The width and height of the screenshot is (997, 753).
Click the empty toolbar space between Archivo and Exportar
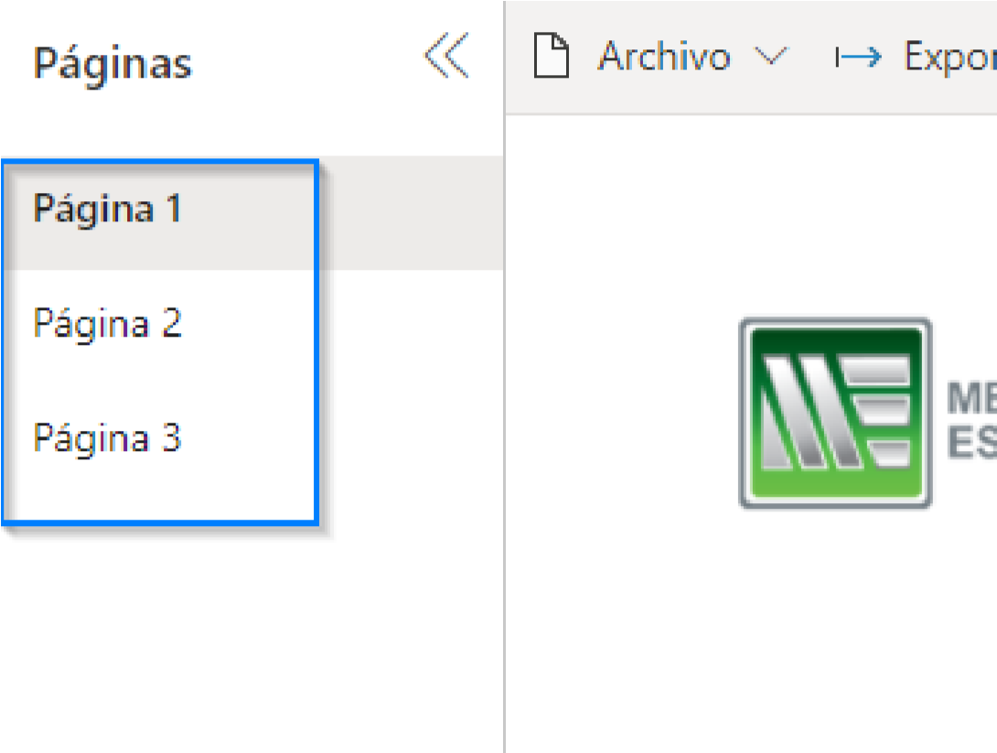click(812, 57)
